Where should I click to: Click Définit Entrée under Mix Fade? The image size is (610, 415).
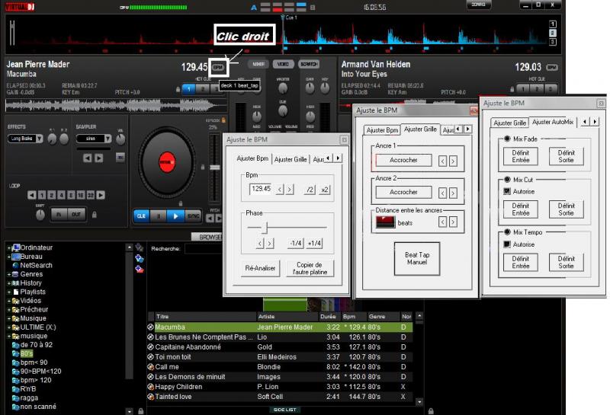tap(521, 156)
